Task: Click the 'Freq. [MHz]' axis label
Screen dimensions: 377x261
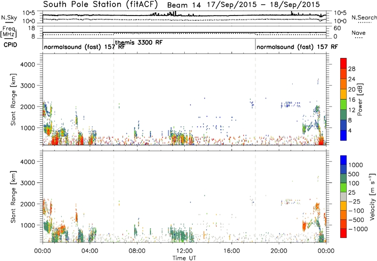Action: pos(8,32)
